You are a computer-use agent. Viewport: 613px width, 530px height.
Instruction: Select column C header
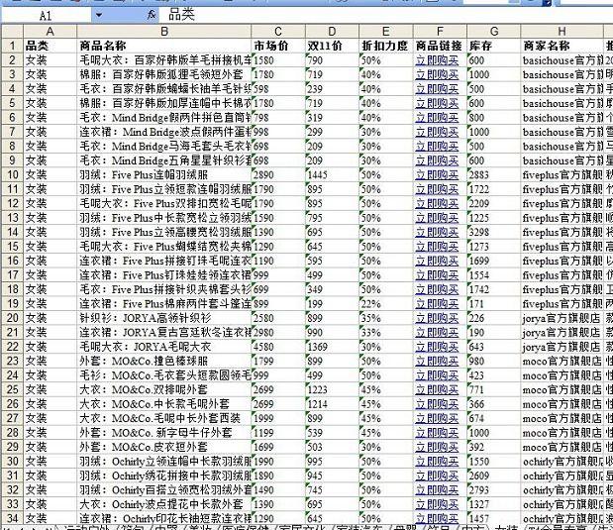pos(278,32)
